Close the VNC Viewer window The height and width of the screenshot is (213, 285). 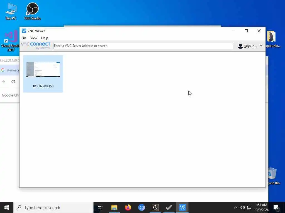pos(259,31)
